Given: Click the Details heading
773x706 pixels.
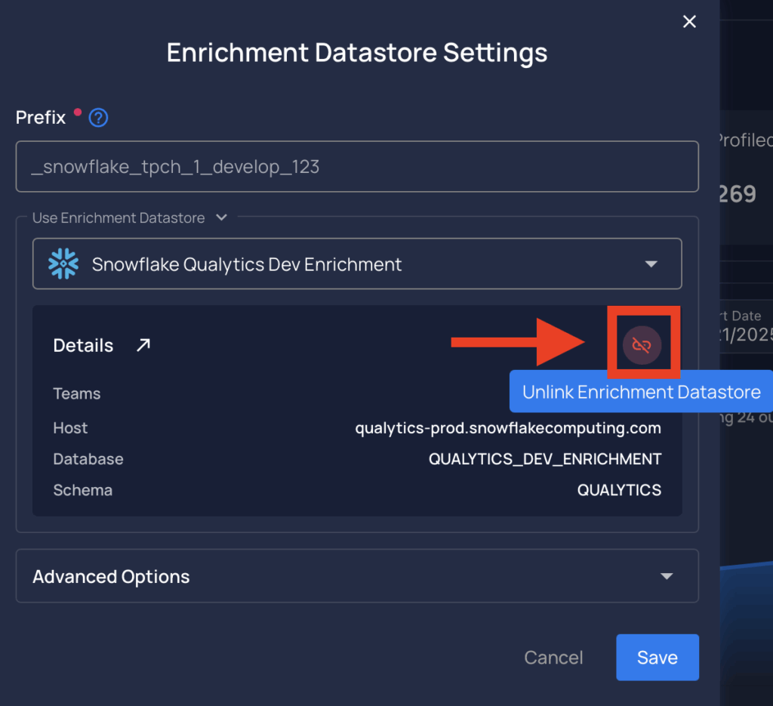Looking at the screenshot, I should point(83,346).
